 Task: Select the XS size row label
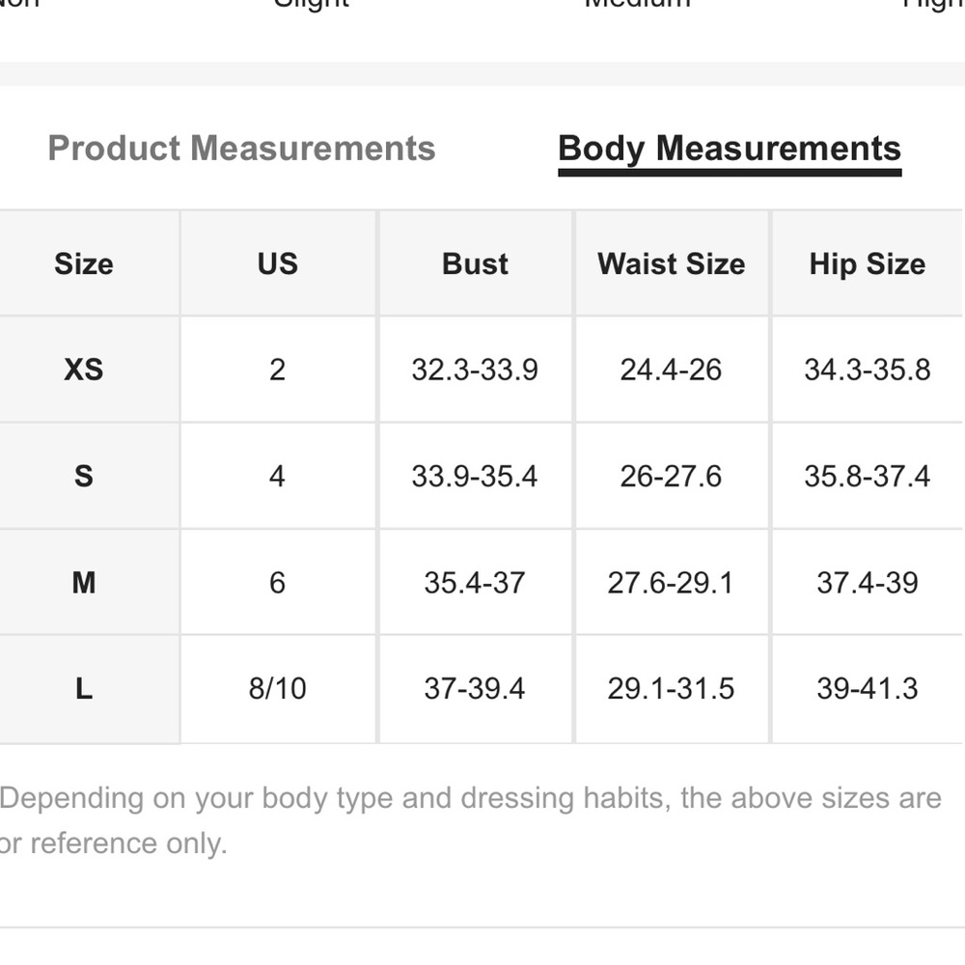click(84, 370)
